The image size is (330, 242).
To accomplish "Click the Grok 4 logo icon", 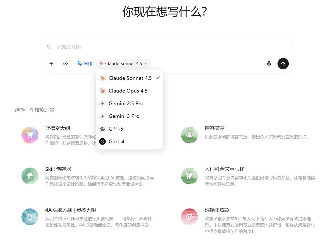I will [102, 142].
